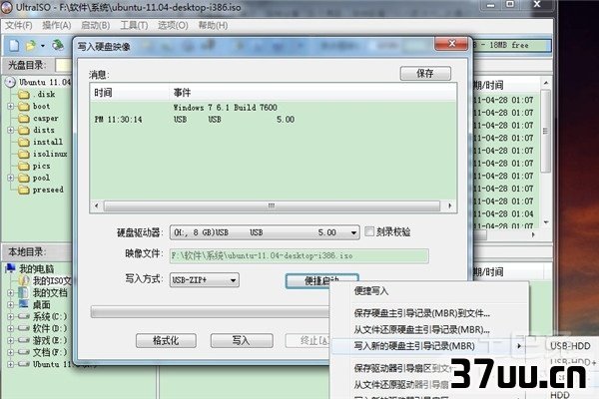Expand the 我的文档 node
Screen dimensions: 599x399
pos(11,293)
